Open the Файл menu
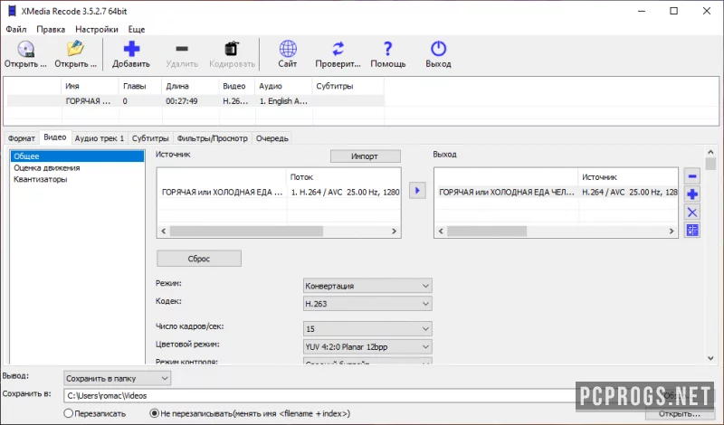 click(x=16, y=29)
